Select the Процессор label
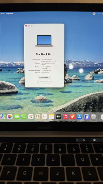103x184 pixels. point(36,59)
